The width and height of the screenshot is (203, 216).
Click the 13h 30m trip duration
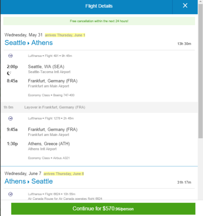[x=184, y=44]
